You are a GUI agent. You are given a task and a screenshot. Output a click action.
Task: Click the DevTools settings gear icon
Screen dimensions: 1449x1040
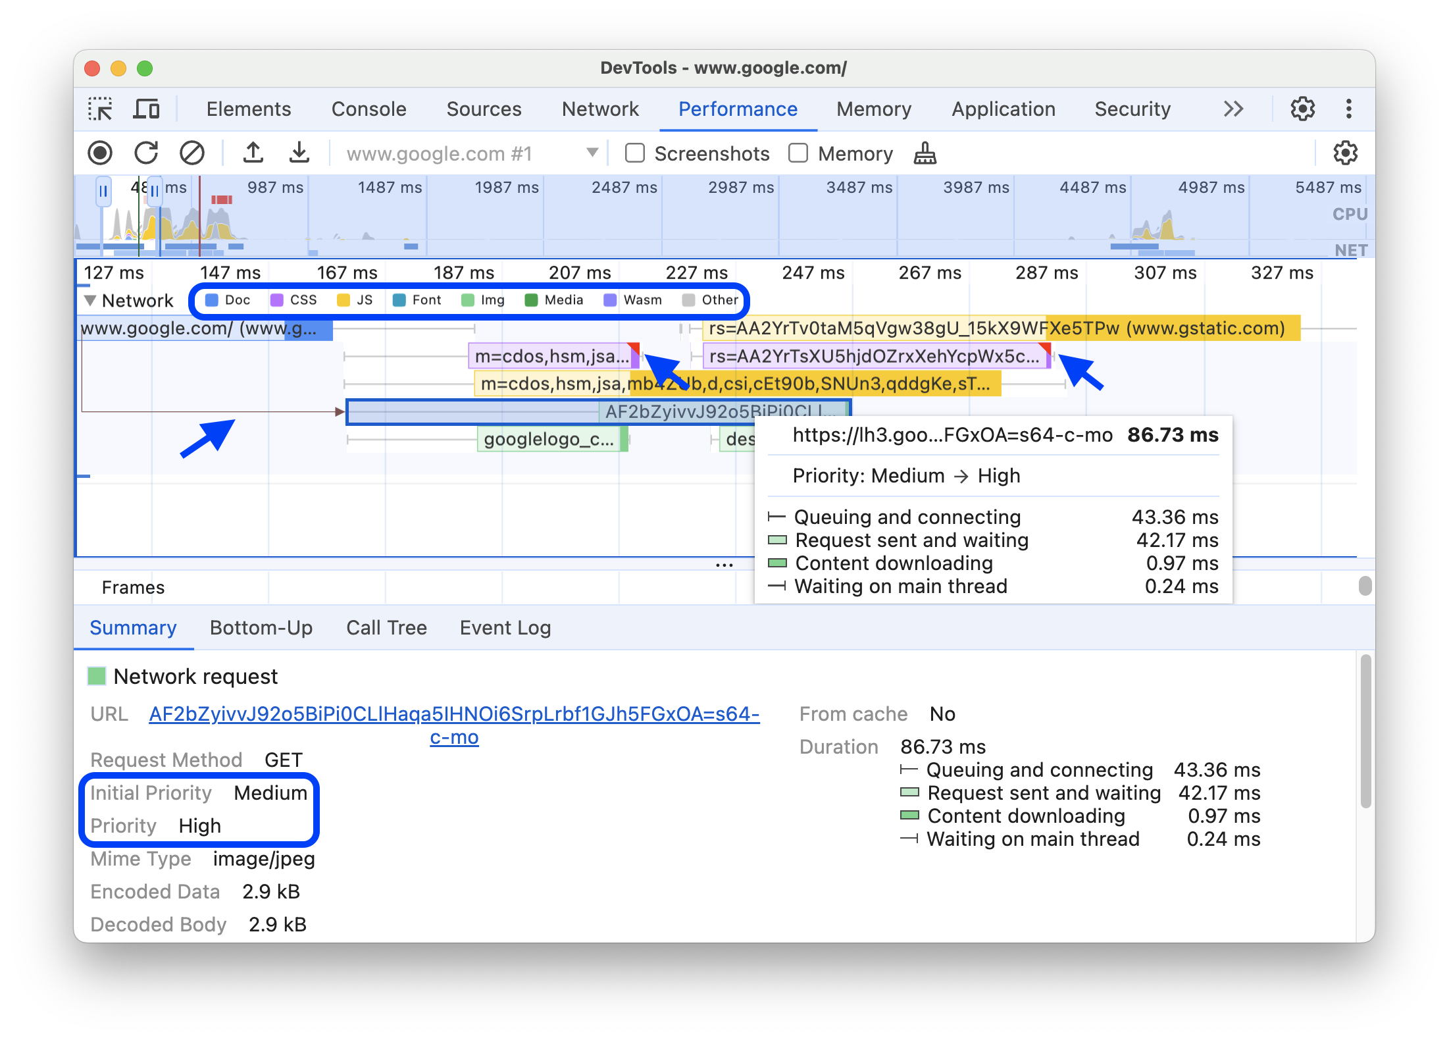pos(1303,108)
